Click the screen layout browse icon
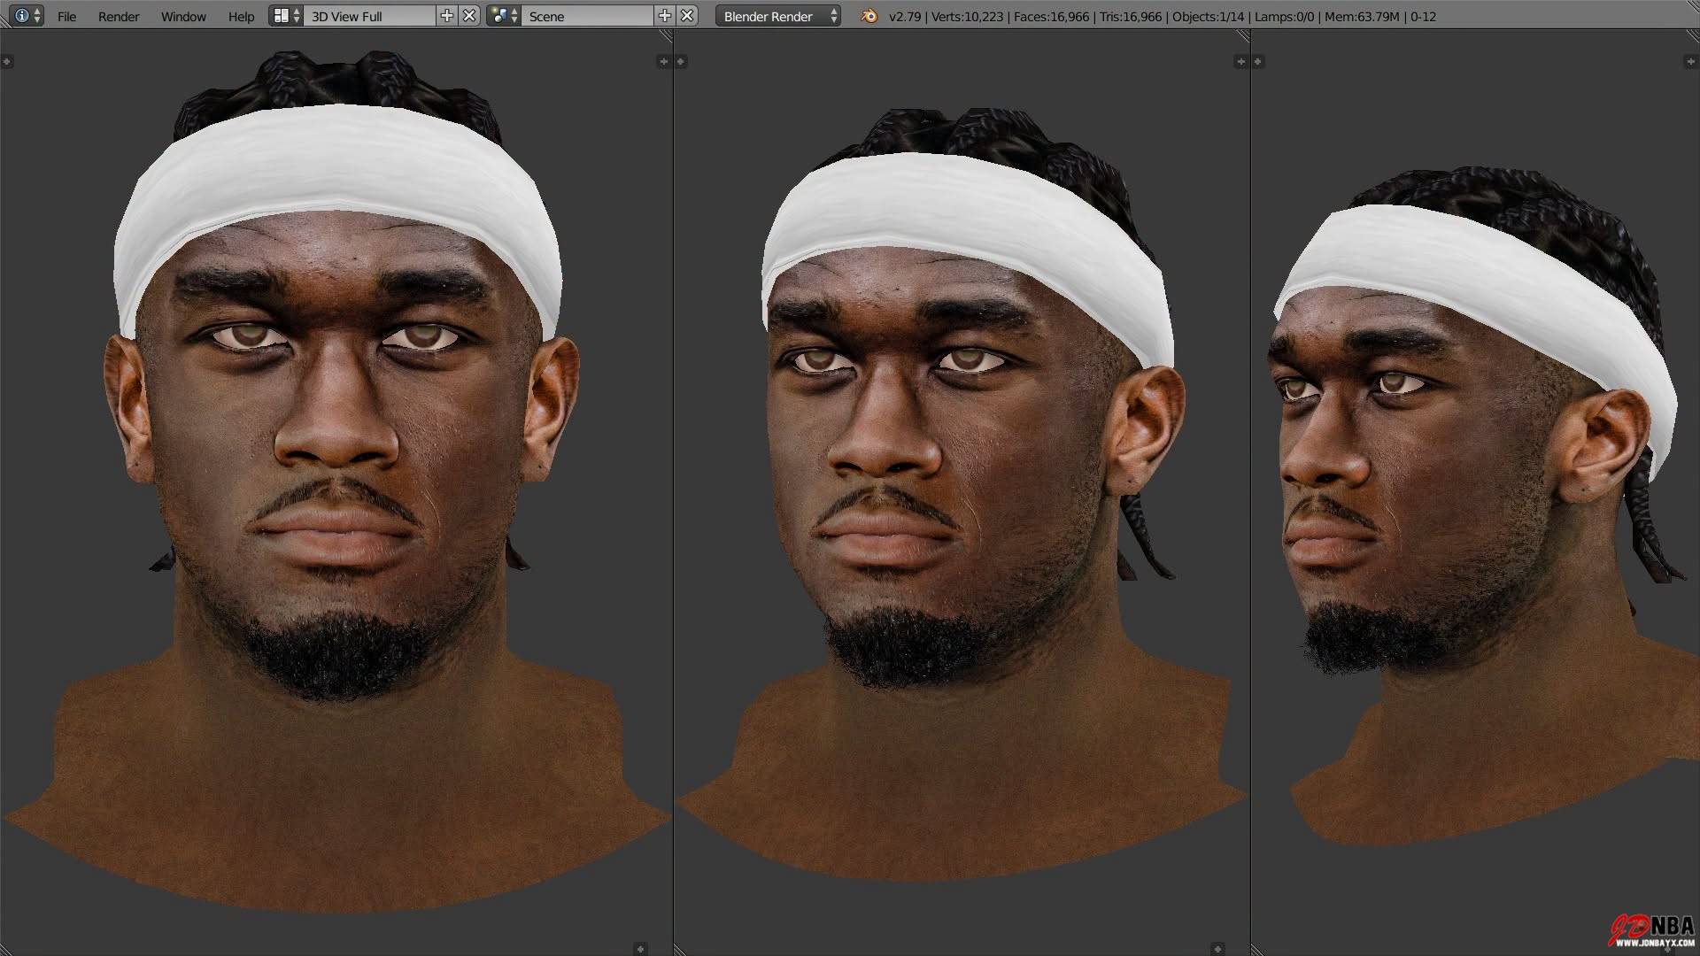The image size is (1700, 956). coord(285,16)
